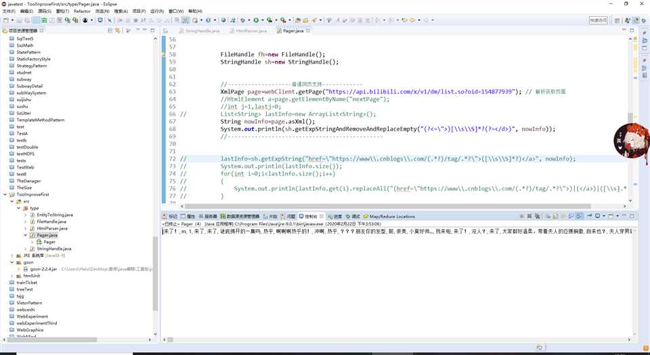650x355 pixels.
Task: Select the HtmlParser.java file in tree
Action: (52, 228)
